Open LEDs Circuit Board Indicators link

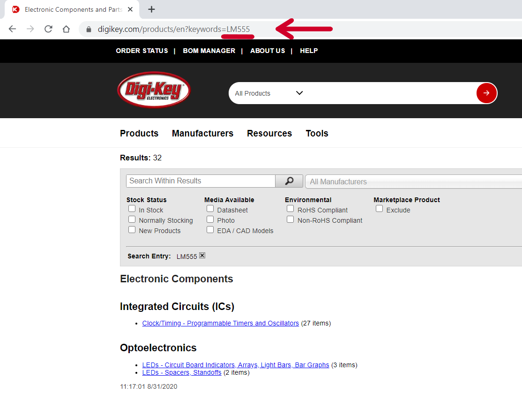coord(236,365)
